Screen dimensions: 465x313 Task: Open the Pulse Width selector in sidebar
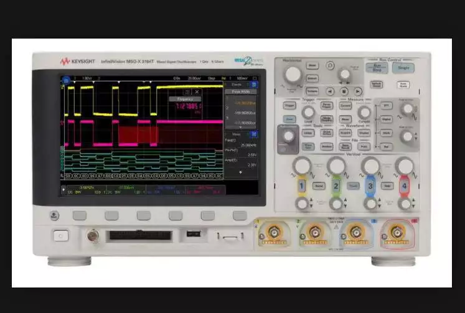coord(240,91)
